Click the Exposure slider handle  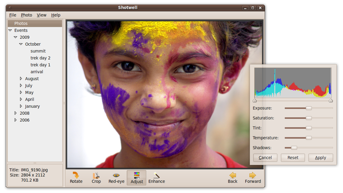(308, 108)
